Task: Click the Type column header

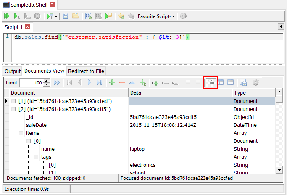Action: (253, 92)
